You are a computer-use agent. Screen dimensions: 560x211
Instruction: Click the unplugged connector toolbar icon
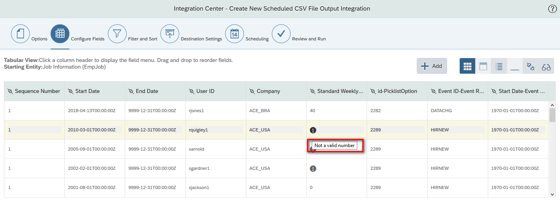(530, 66)
